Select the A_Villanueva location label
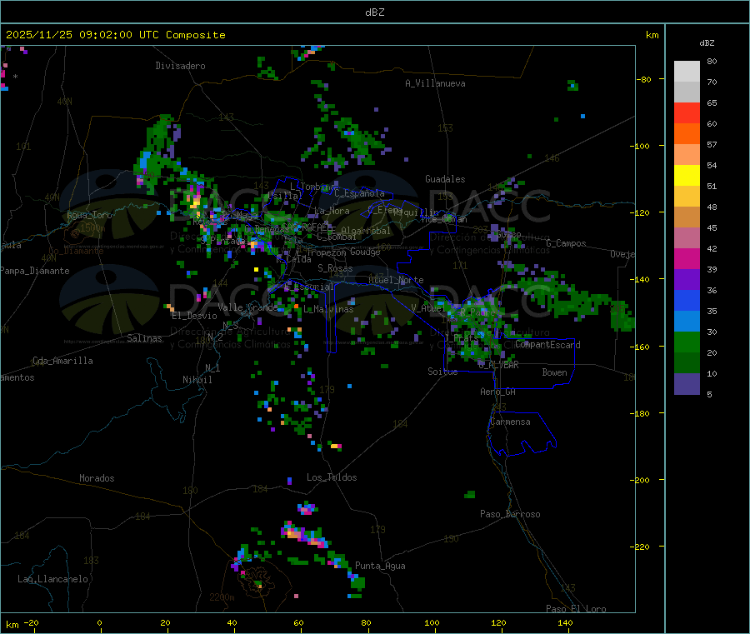This screenshot has height=634, width=750. (435, 83)
